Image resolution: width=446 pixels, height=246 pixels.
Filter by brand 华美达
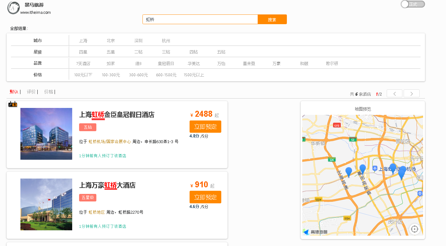click(194, 64)
